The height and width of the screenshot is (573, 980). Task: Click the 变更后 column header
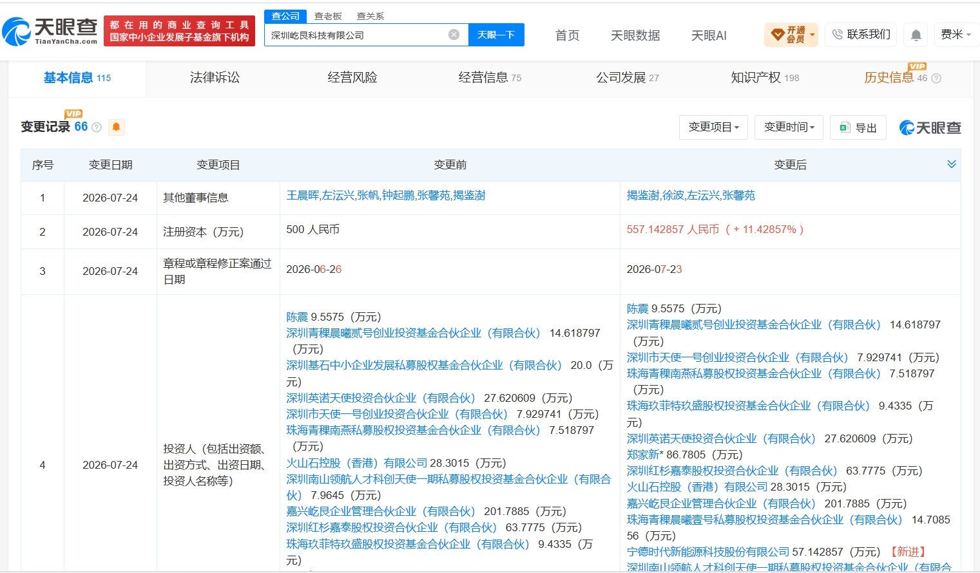point(790,165)
